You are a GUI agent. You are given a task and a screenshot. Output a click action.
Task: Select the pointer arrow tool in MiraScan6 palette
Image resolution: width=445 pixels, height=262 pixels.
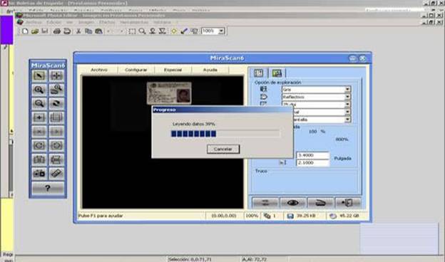click(x=39, y=75)
